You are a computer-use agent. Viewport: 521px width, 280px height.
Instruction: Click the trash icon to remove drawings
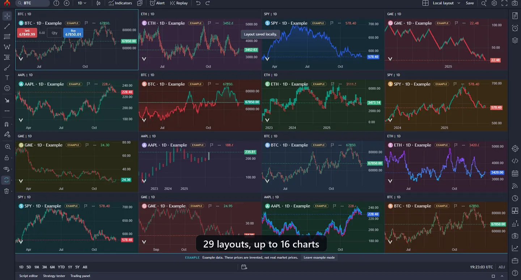coord(7,191)
